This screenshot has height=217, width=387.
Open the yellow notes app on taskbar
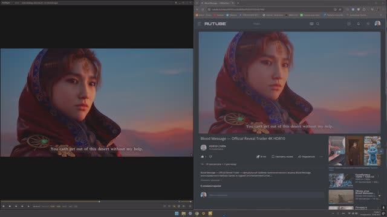210,213
